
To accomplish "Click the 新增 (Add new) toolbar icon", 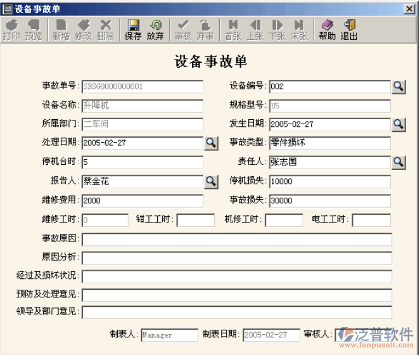I will click(61, 29).
